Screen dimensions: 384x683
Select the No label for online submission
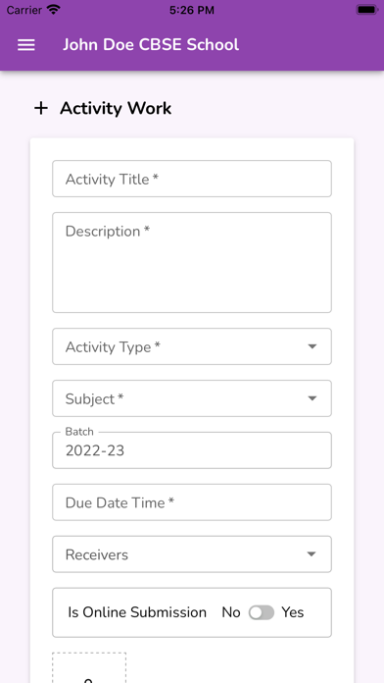click(x=231, y=612)
